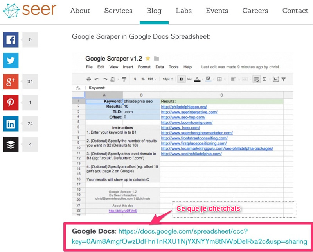Open the 10pt font size dropdown

coord(168,79)
